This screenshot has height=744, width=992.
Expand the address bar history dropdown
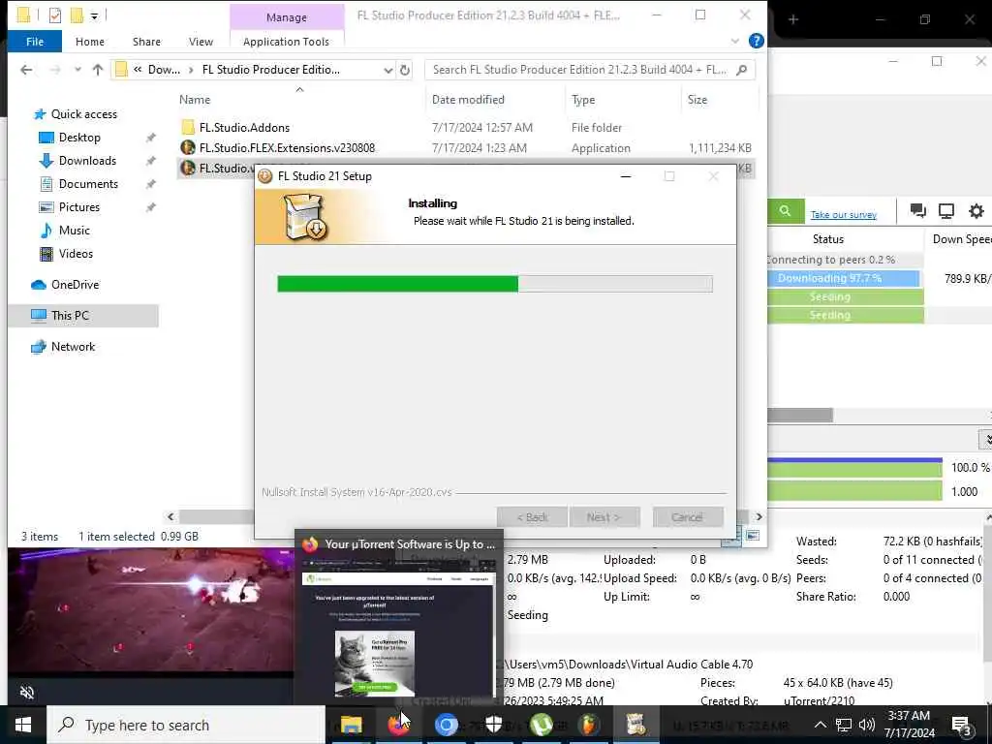coord(387,70)
